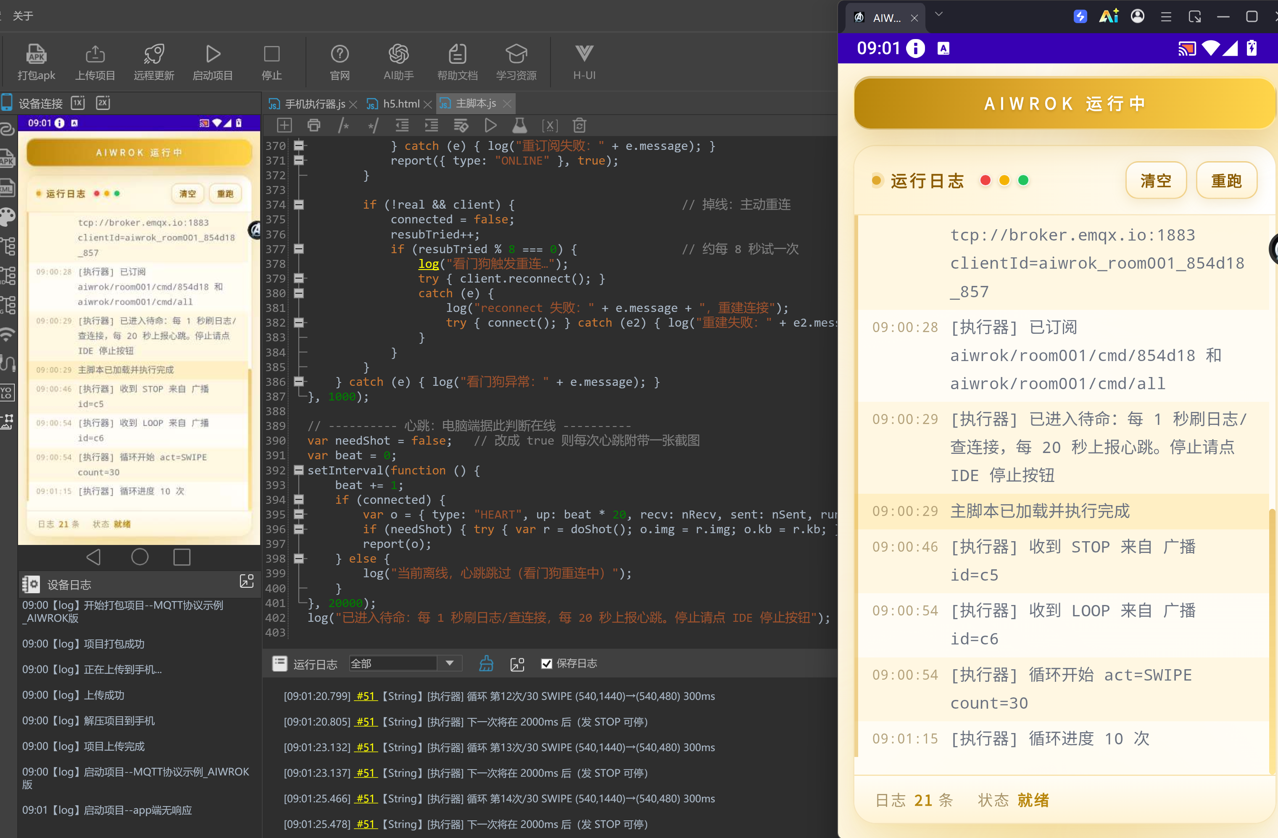The height and width of the screenshot is (838, 1278).
Task: Collapse the code fold at line 377
Action: 298,249
